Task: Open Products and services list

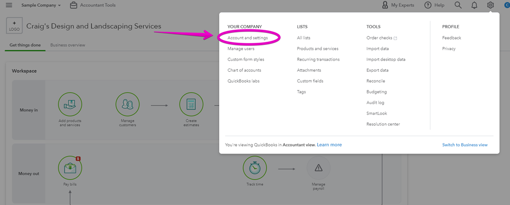Action: (318, 49)
